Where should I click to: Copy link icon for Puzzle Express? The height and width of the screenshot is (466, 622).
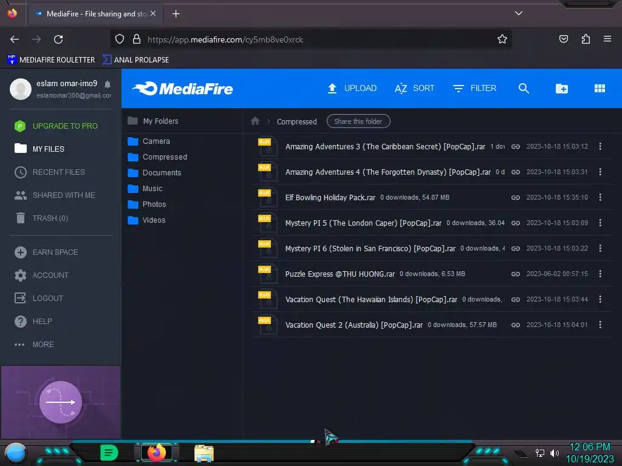click(x=515, y=274)
